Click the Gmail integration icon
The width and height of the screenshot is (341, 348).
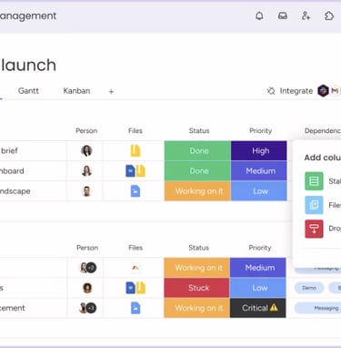335,91
